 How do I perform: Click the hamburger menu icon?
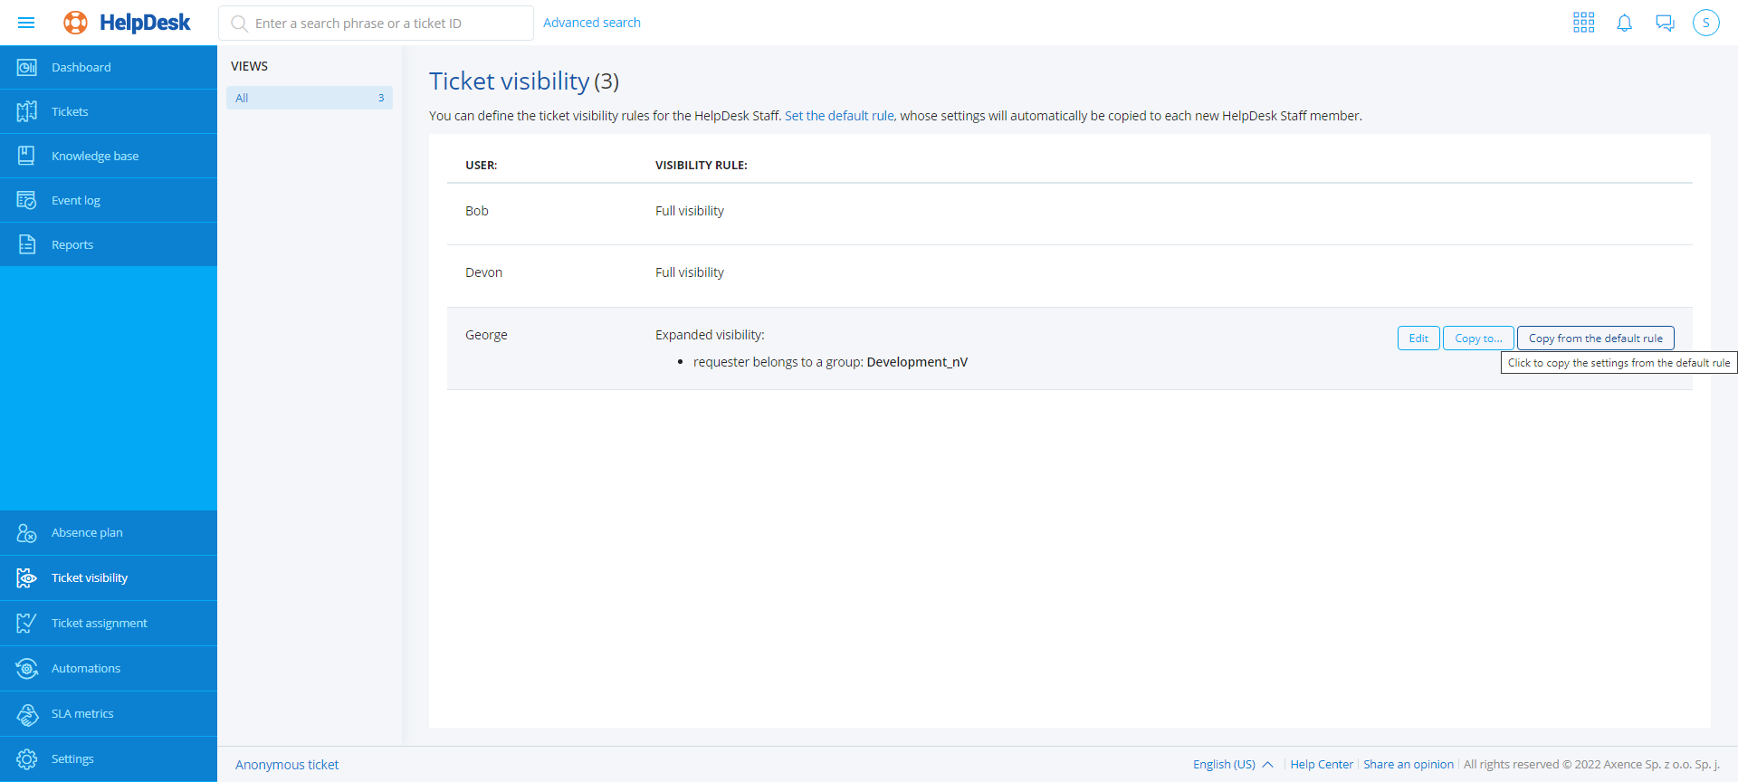(x=26, y=23)
